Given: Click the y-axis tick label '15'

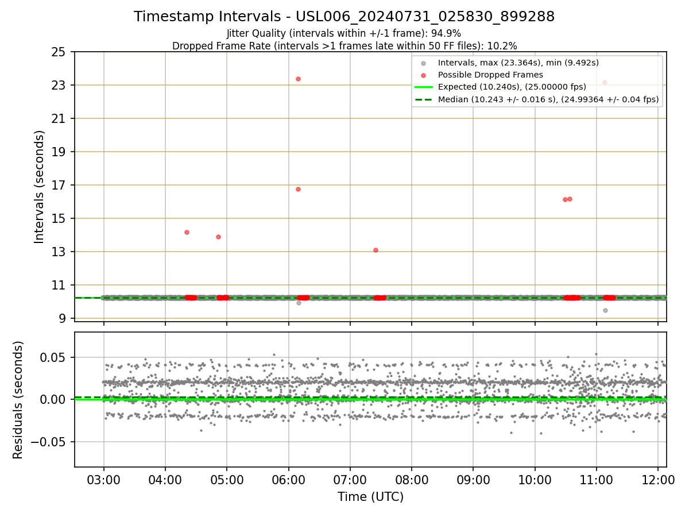Looking at the screenshot, I should tap(59, 219).
